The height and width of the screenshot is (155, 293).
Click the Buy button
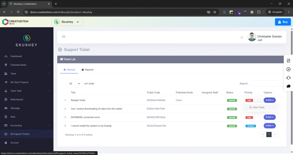tap(283, 22)
